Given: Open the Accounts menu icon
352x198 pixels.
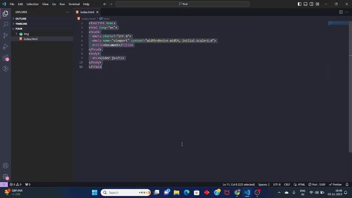Looking at the screenshot, I should point(5,166).
